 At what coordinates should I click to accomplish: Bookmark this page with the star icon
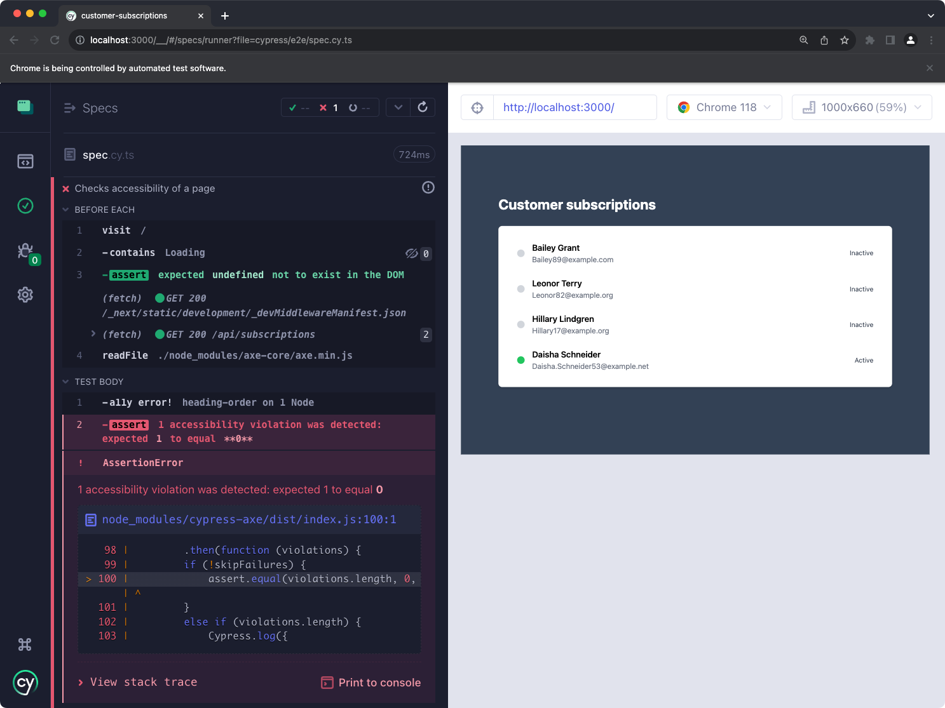click(845, 40)
